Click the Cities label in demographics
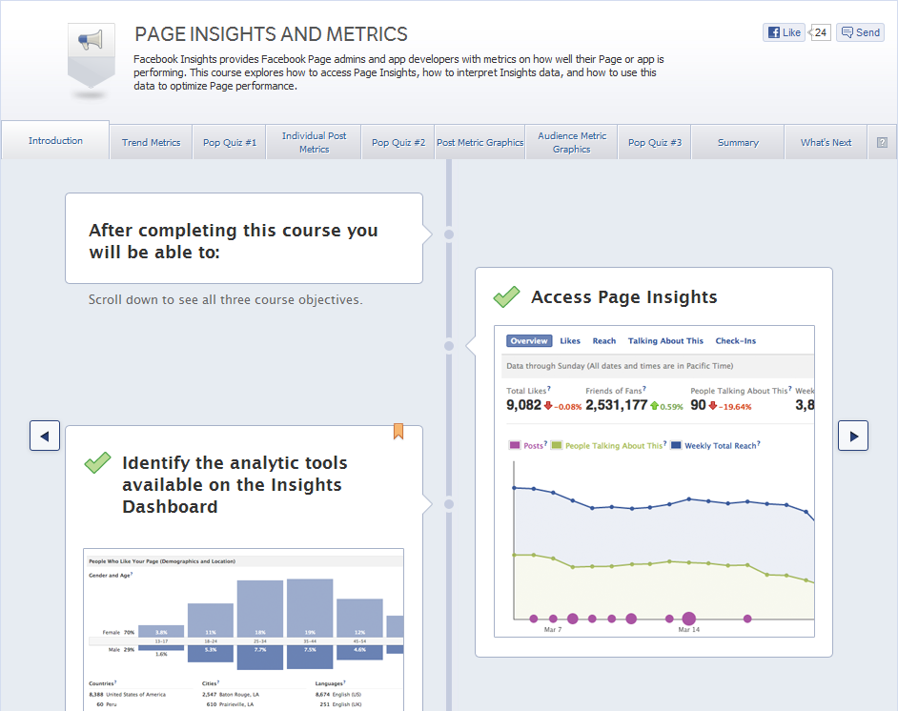898x711 pixels. click(x=210, y=683)
